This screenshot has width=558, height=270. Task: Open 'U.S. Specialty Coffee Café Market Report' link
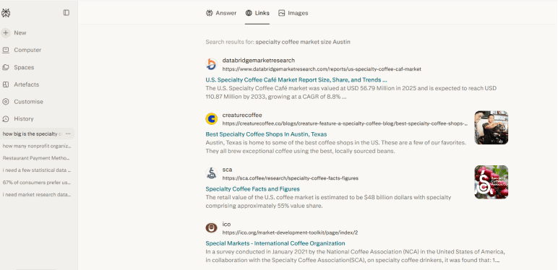pyautogui.click(x=296, y=80)
